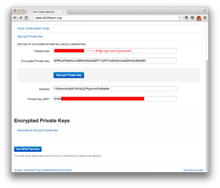Open the View Source Code link

pos(193,170)
